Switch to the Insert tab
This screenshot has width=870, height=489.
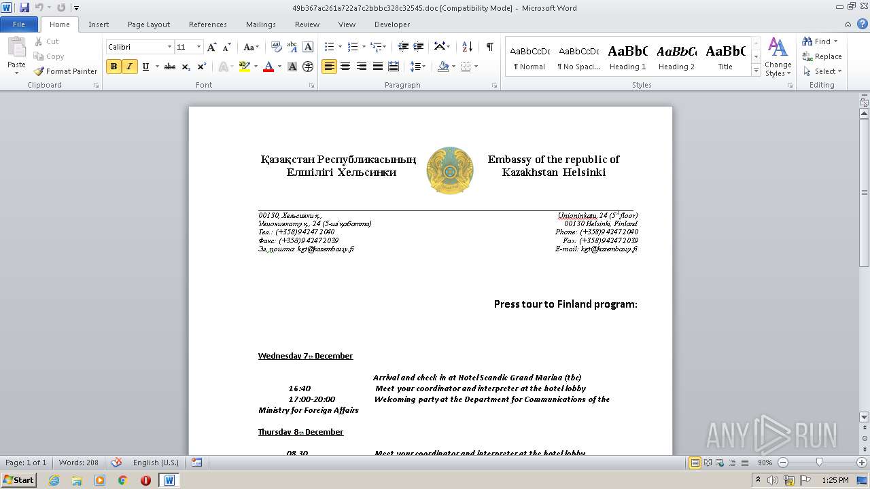click(x=99, y=24)
